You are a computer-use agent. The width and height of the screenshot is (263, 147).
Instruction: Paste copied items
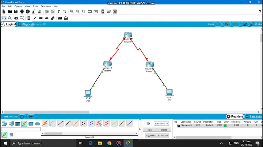click(x=53, y=12)
